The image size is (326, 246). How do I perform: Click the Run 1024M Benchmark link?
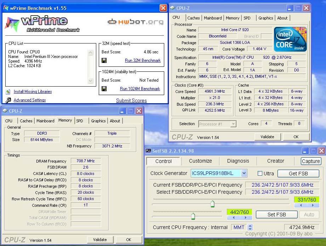140,89
